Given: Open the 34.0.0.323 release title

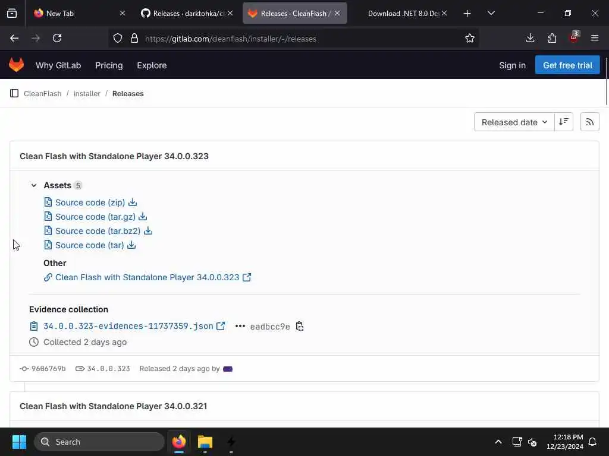Looking at the screenshot, I should pyautogui.click(x=114, y=156).
